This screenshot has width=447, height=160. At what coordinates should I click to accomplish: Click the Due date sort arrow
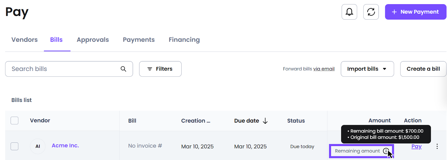(x=265, y=121)
